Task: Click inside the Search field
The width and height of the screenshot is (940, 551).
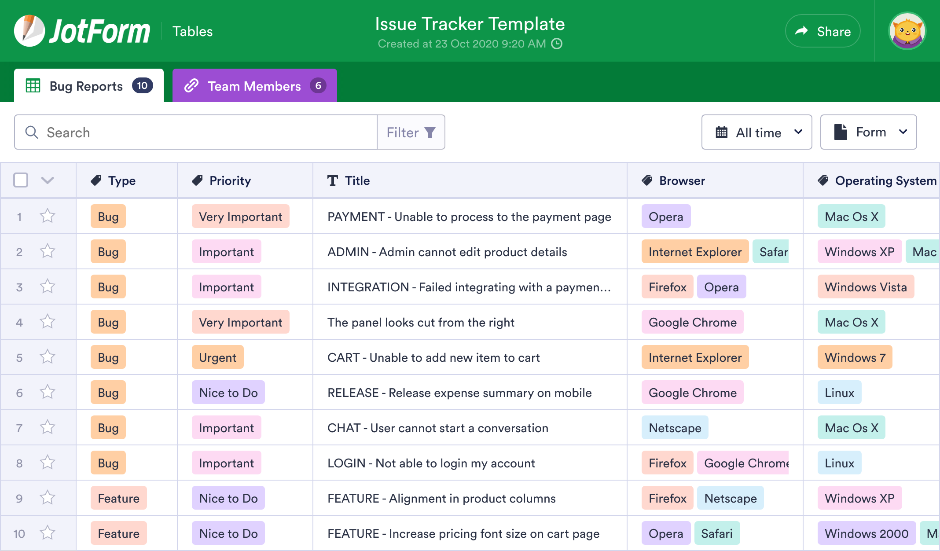Action: [176, 132]
